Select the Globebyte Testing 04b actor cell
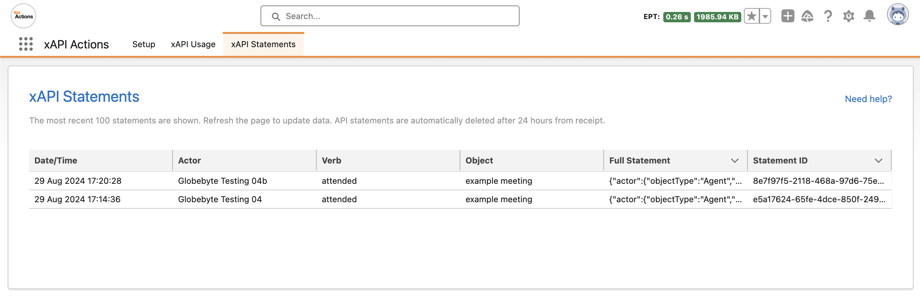Screen dimensions: 920x303 tap(222, 181)
